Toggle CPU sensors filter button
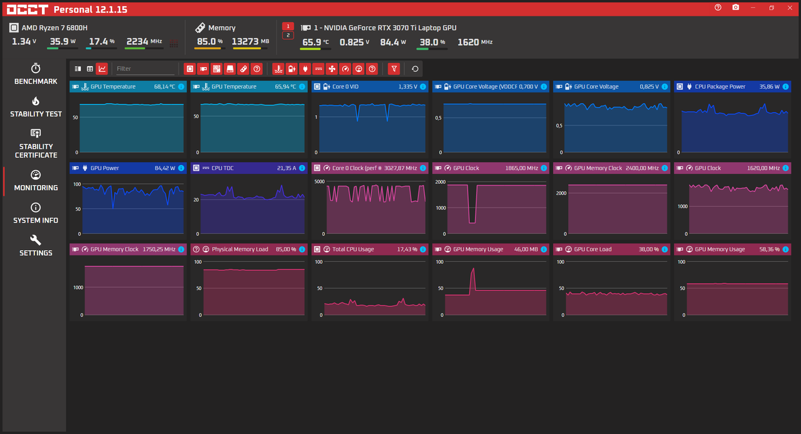 190,69
